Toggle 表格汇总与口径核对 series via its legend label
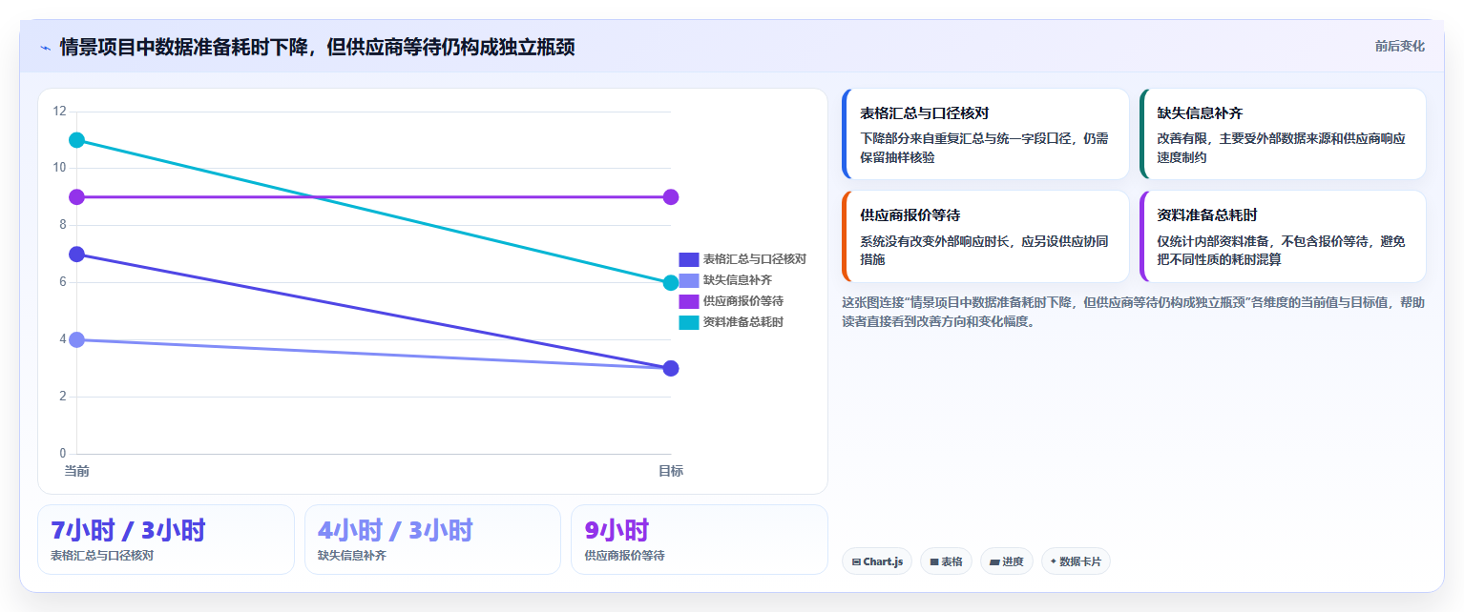 755,259
